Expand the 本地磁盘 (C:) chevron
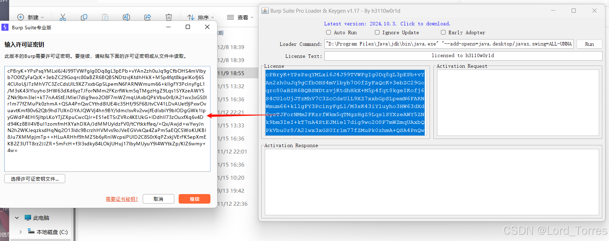This screenshot has width=609, height=241. pyautogui.click(x=20, y=232)
